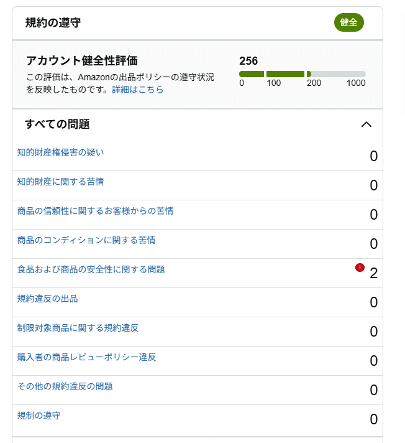This screenshot has height=443, width=405.
Task: Click the count 0 for 知的財産に関する苦情
Action: 374,185
